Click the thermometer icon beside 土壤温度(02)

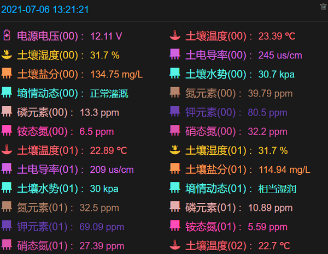(174, 245)
